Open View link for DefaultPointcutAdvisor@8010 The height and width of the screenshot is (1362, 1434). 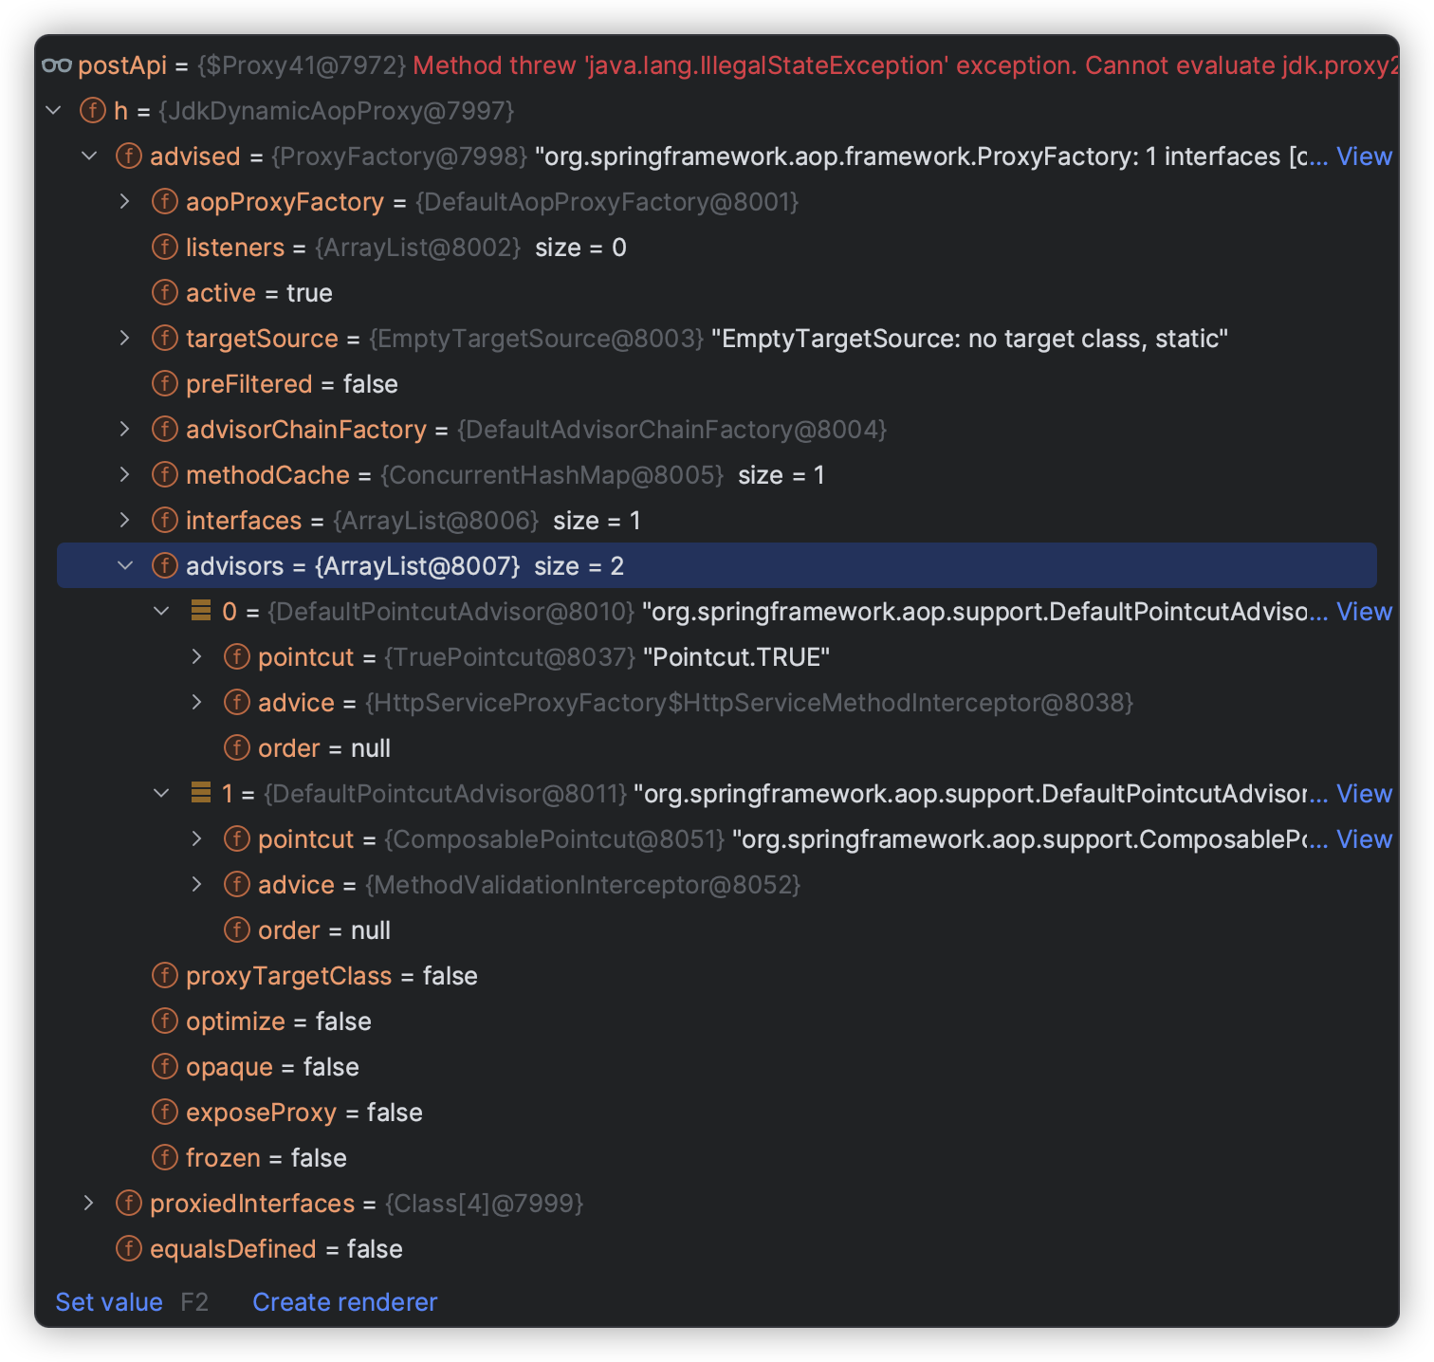(1364, 612)
